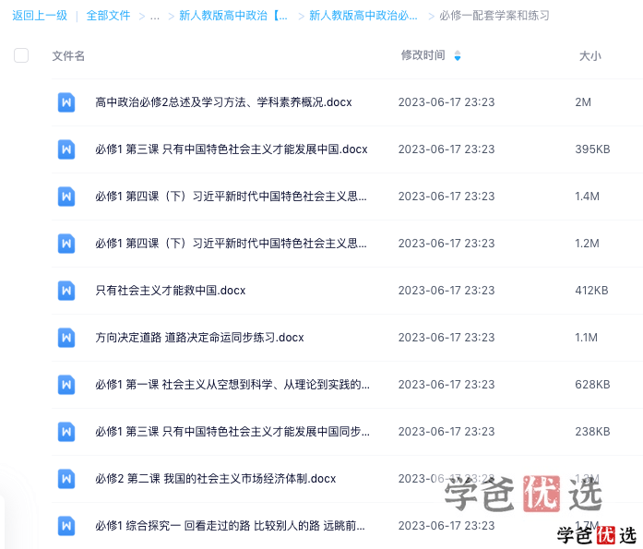
Task: Click Word icon beside 必修2 第二课 我国的社会主义市场经济体制.docx
Action: tap(66, 479)
